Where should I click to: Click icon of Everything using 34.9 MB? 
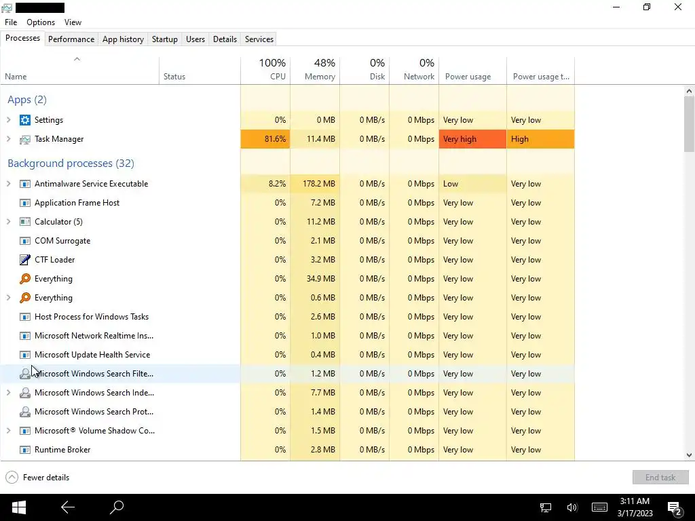25,279
